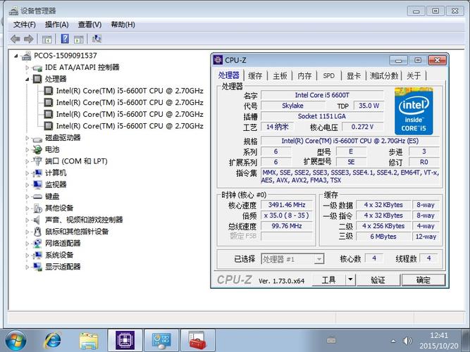Expand the 监视器 node
The image size is (470, 352).
(27, 185)
